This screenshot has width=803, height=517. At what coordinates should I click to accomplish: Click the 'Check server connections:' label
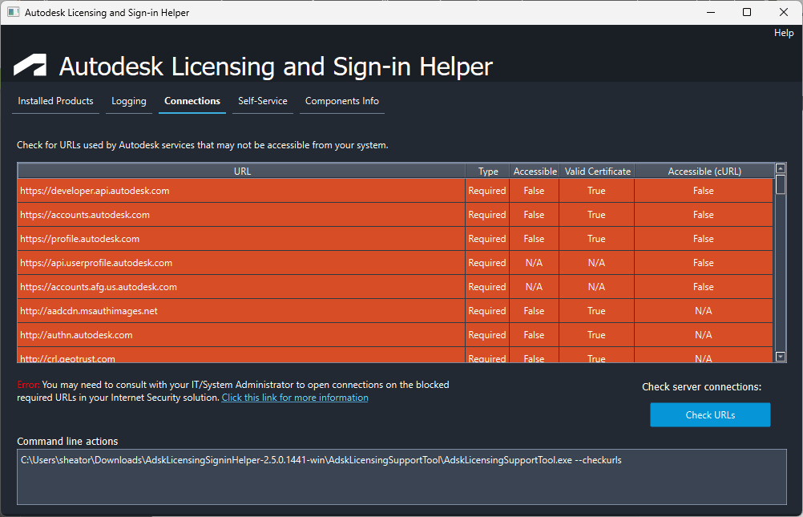coord(701,387)
